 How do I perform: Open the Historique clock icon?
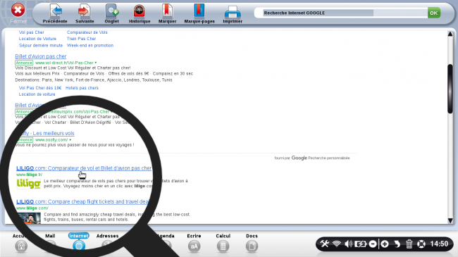[x=140, y=11]
